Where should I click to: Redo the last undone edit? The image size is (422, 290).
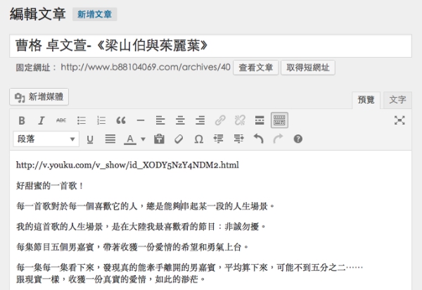pos(278,139)
